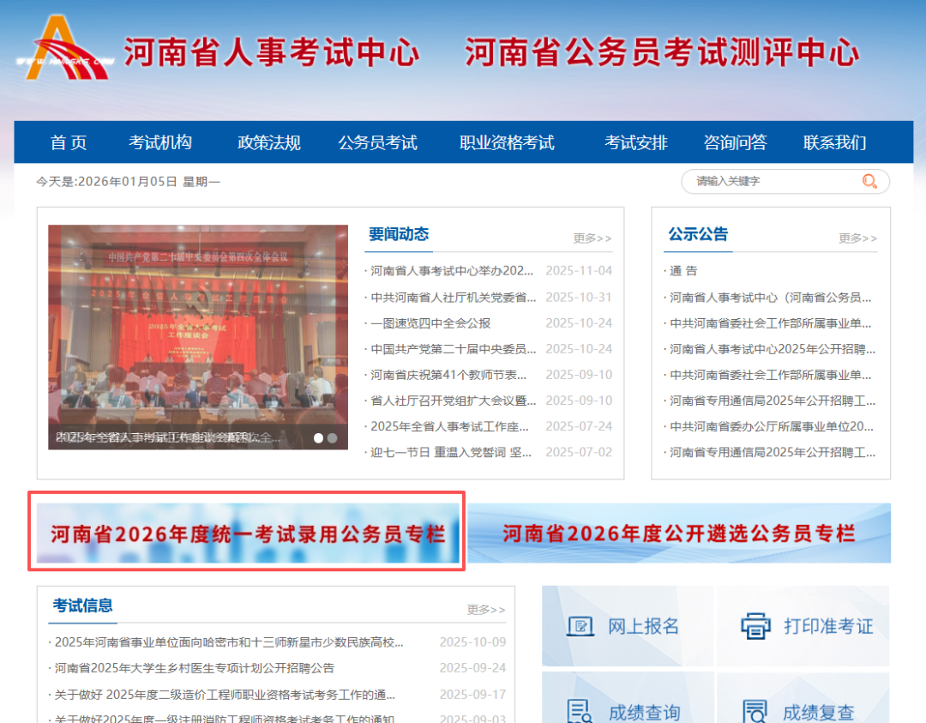The width and height of the screenshot is (926, 723).
Task: Focus the 请输入关键字 search field
Action: (775, 181)
